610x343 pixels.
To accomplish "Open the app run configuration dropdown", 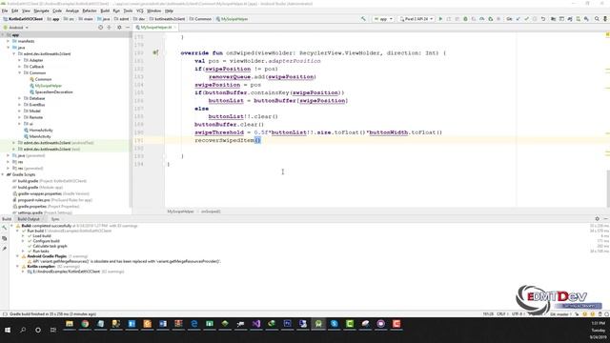I will [383, 19].
